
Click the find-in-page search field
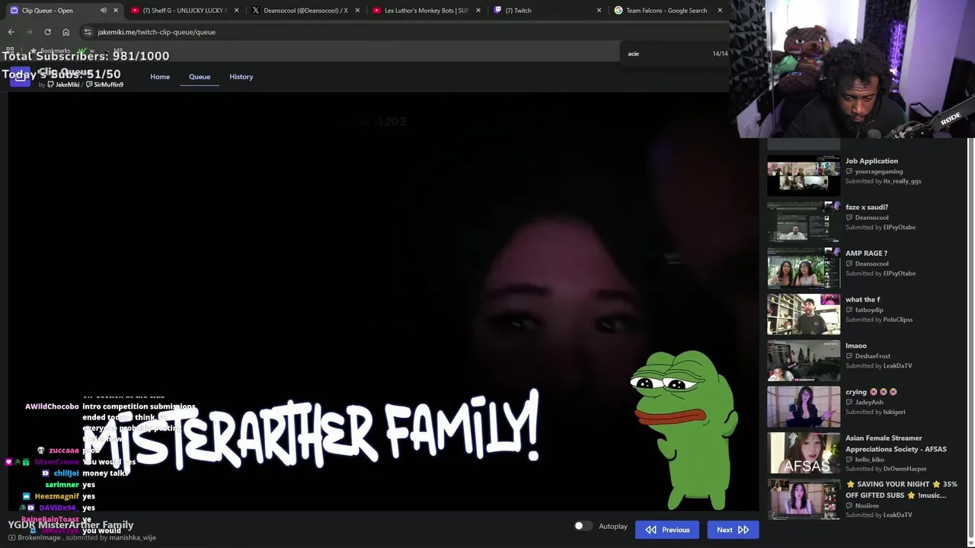pos(667,53)
